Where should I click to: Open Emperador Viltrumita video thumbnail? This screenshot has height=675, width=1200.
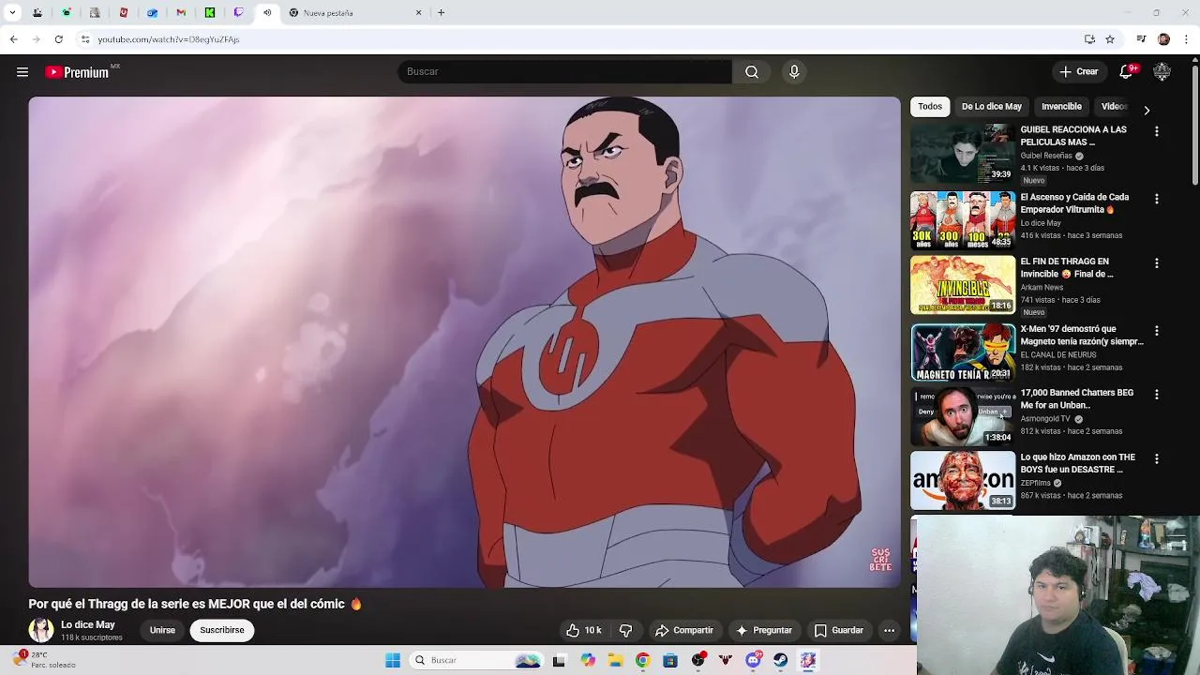(x=963, y=221)
